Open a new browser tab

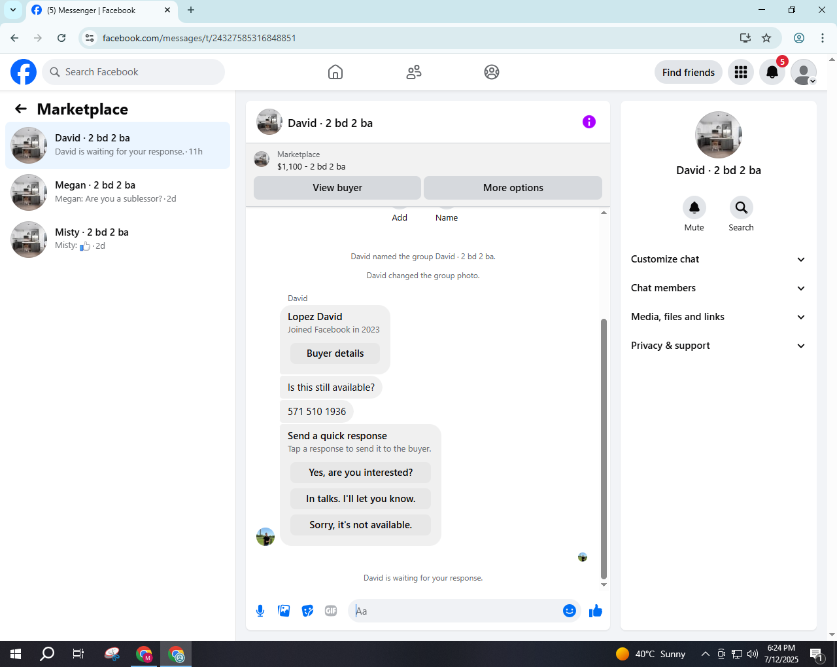point(191,10)
